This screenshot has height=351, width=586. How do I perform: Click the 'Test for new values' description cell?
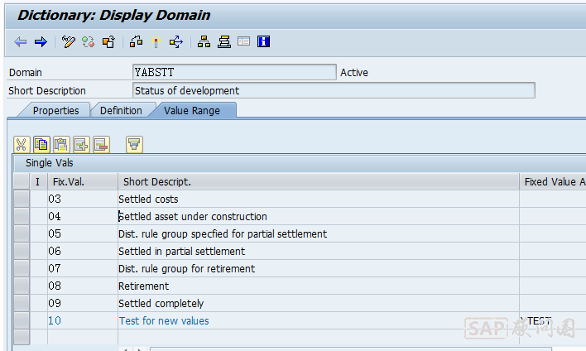tap(164, 320)
